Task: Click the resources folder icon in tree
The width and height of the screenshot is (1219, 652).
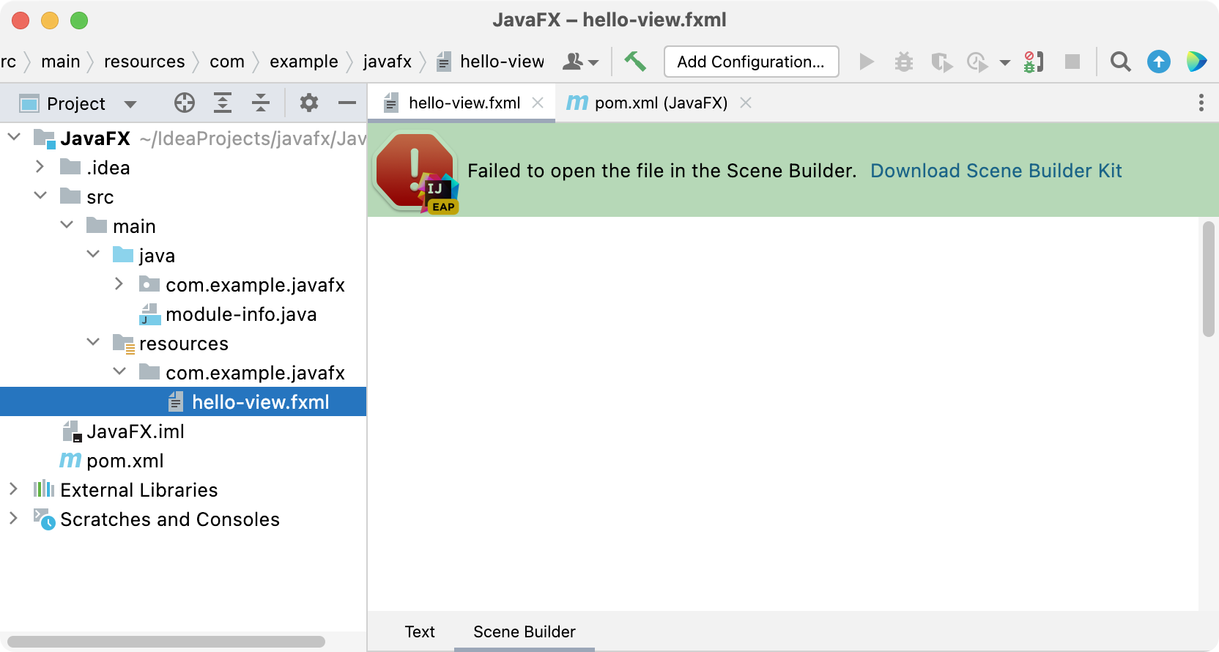Action: click(x=123, y=343)
